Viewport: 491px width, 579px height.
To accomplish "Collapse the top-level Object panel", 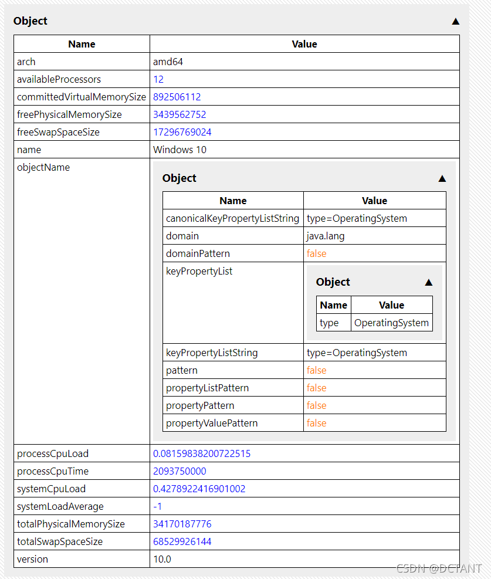I will (456, 21).
